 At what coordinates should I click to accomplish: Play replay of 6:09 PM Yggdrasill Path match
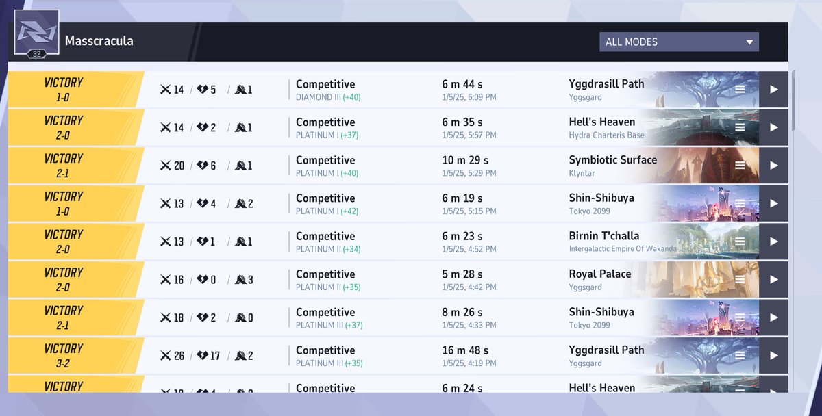773,90
